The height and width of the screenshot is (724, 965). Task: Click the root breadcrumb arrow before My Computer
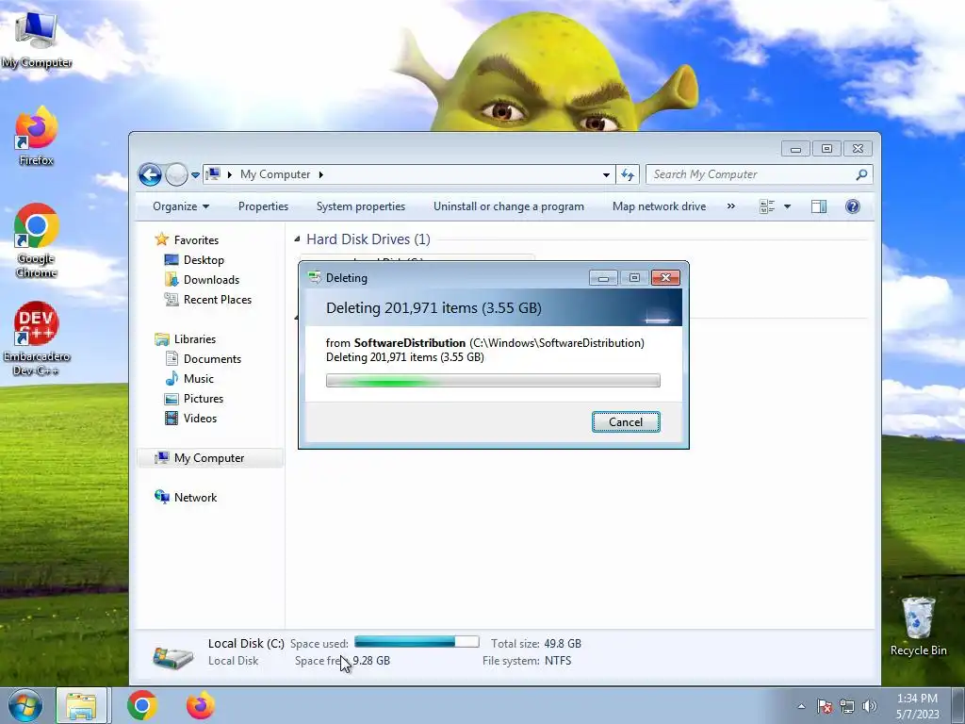coord(230,174)
